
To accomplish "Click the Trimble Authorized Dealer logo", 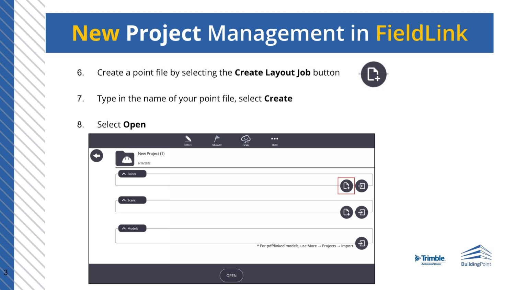I will point(430,260).
